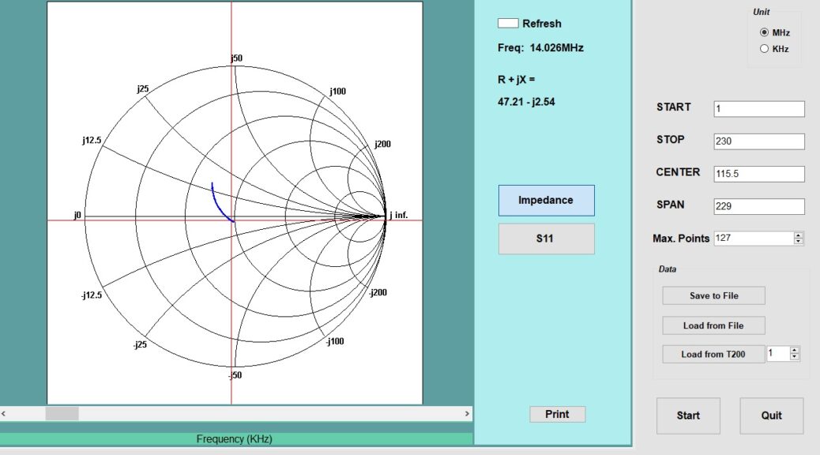Click the START frequency input field

[x=758, y=109]
